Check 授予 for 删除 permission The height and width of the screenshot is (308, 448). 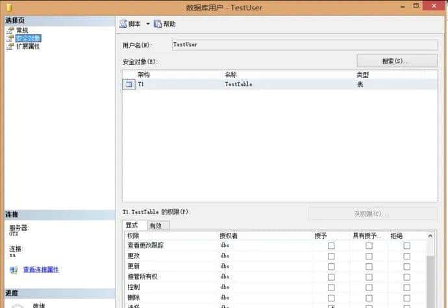(x=331, y=298)
